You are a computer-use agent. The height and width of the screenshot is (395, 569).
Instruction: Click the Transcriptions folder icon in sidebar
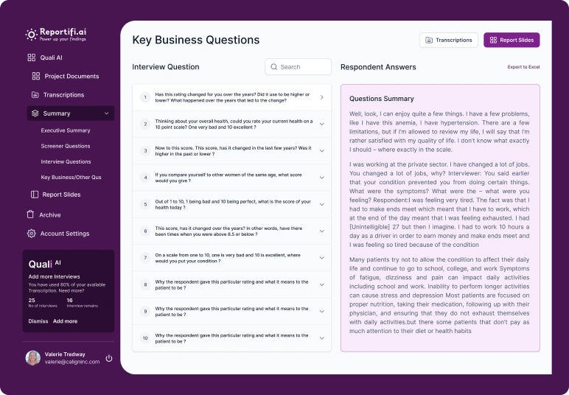click(35, 94)
